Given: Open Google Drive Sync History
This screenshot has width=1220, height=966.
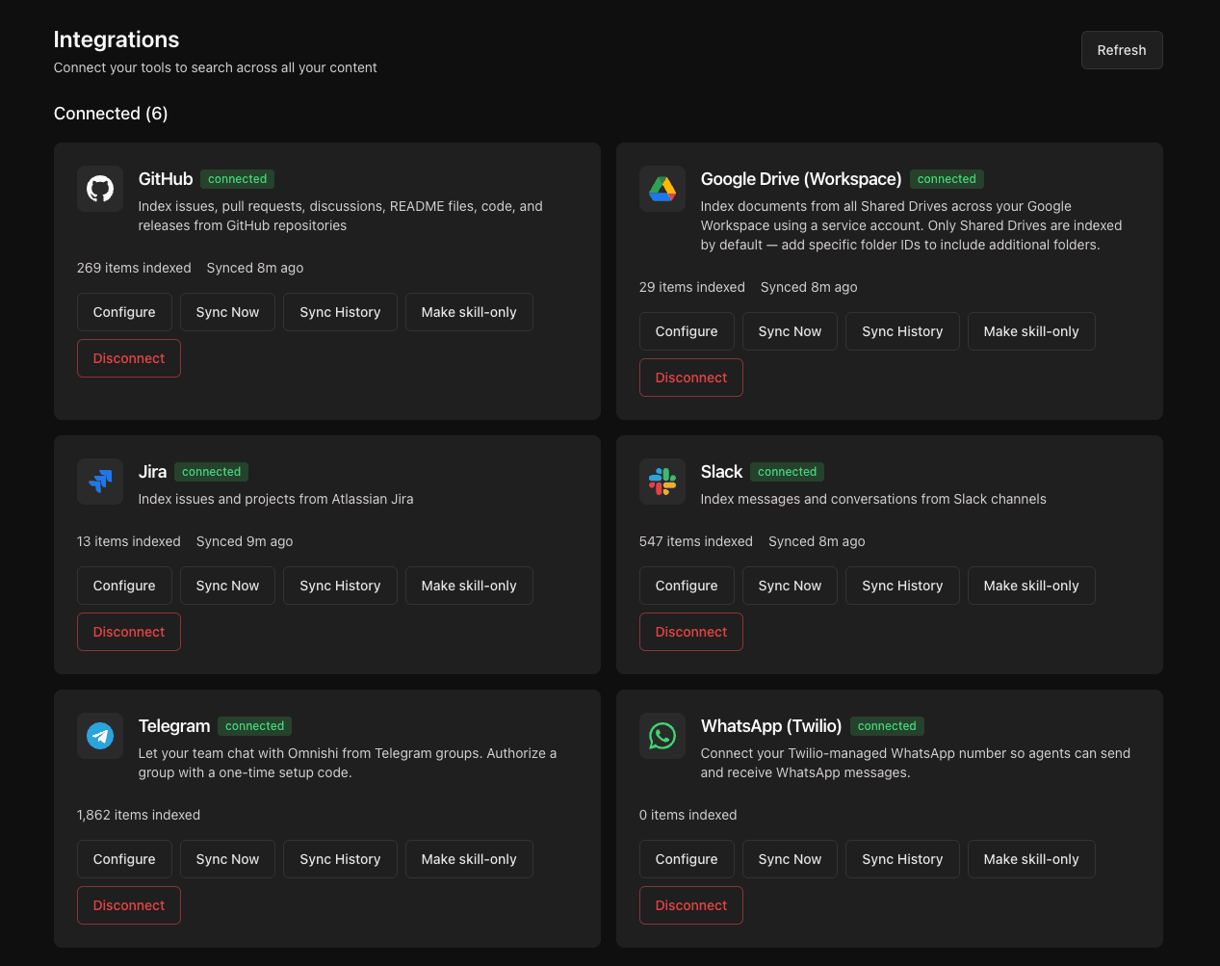Looking at the screenshot, I should click(x=902, y=331).
